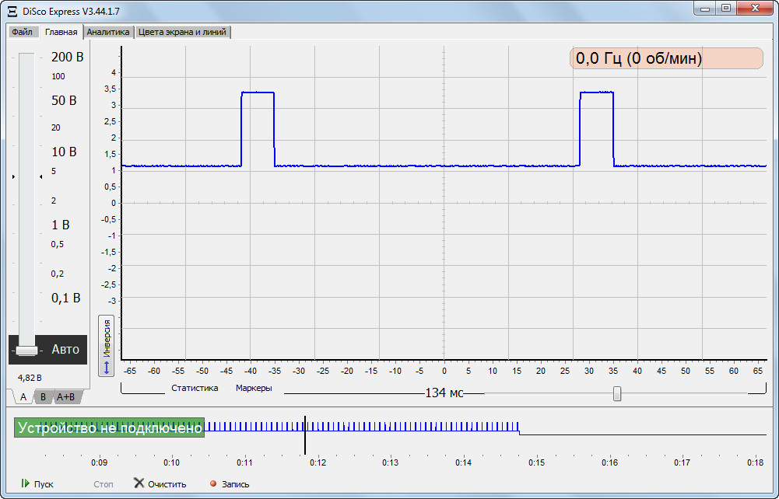Maximize the DiSco Express window

pyautogui.click(x=726, y=9)
